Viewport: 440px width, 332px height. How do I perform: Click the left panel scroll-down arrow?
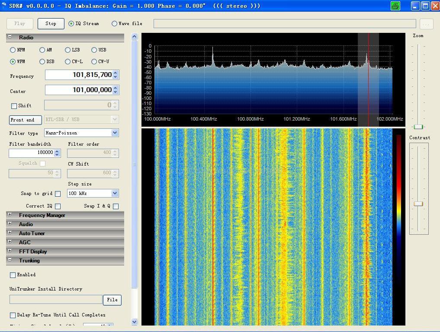135,322
